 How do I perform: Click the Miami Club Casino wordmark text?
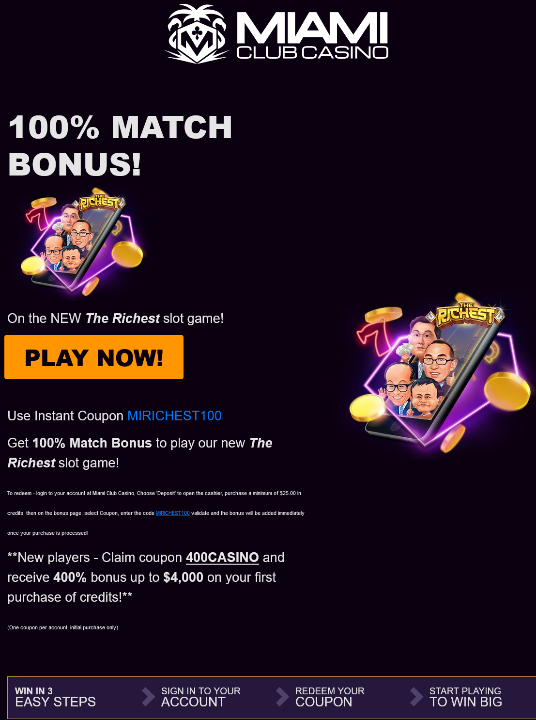coord(312,35)
